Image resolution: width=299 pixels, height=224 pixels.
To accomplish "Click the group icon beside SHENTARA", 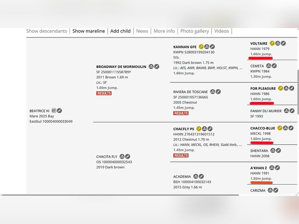I will click(x=273, y=151).
